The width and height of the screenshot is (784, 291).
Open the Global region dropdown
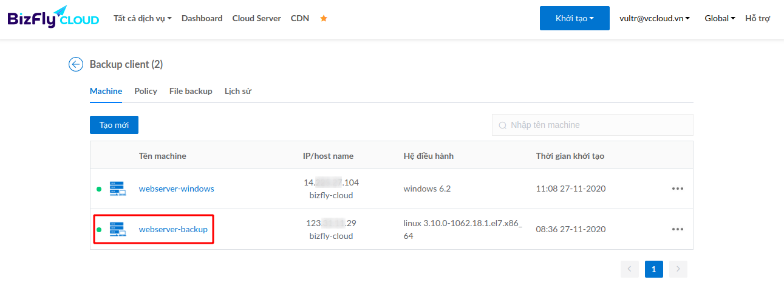click(720, 18)
